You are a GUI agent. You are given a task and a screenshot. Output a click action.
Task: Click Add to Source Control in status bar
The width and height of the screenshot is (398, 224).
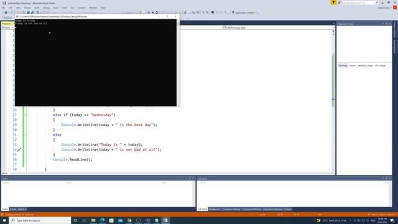pyautogui.click(x=381, y=215)
